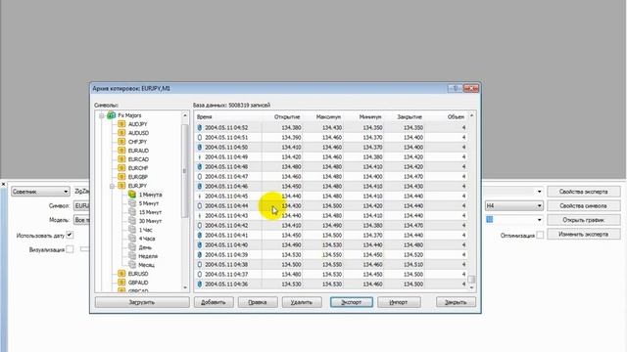This screenshot has height=352, width=627.
Task: Select EURCHF in the symbols tree
Action: tap(138, 168)
